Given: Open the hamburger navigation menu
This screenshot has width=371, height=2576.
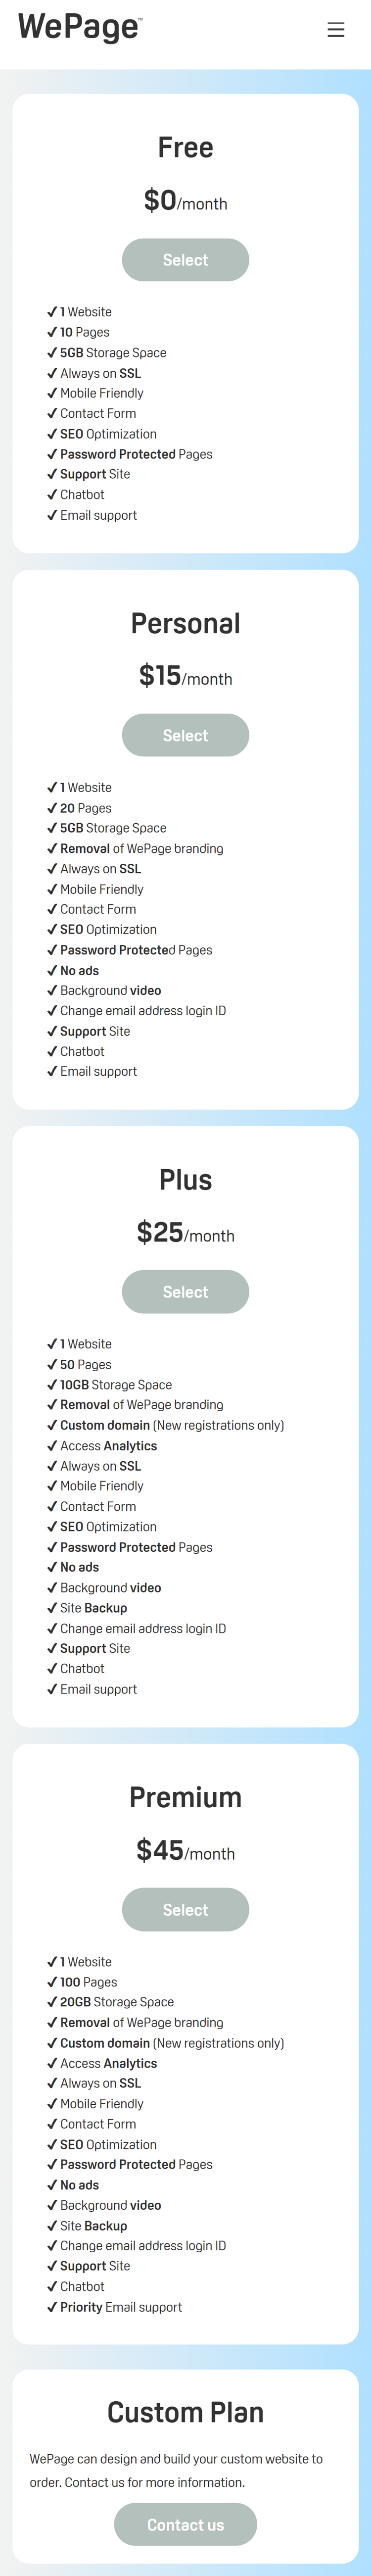Looking at the screenshot, I should click(x=335, y=29).
